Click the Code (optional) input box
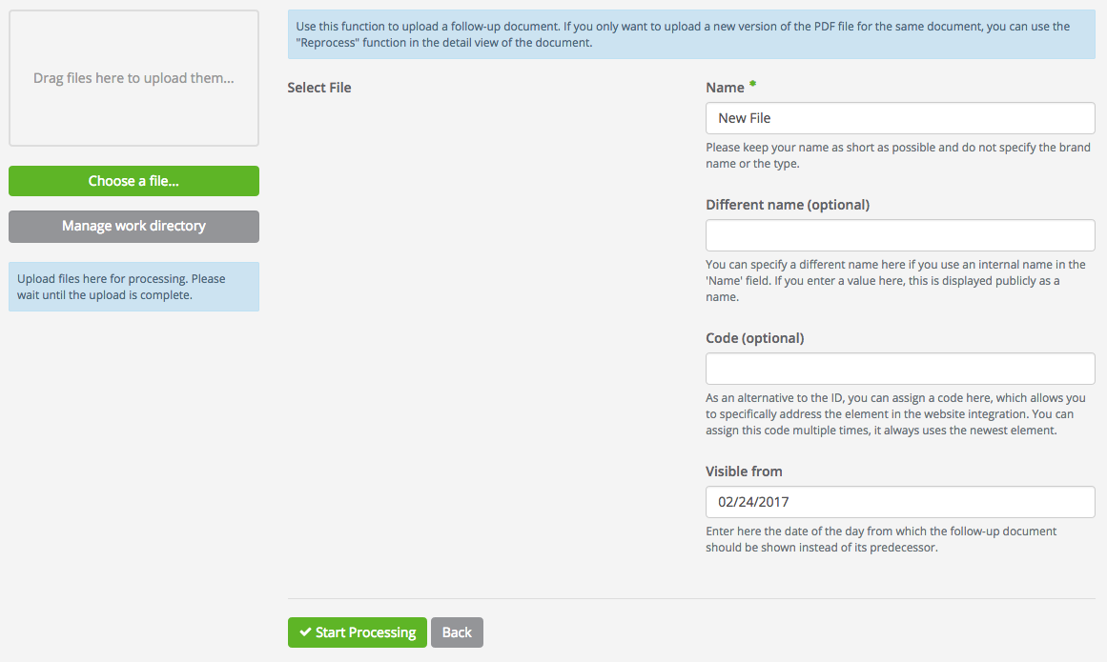This screenshot has width=1107, height=662. pos(899,369)
